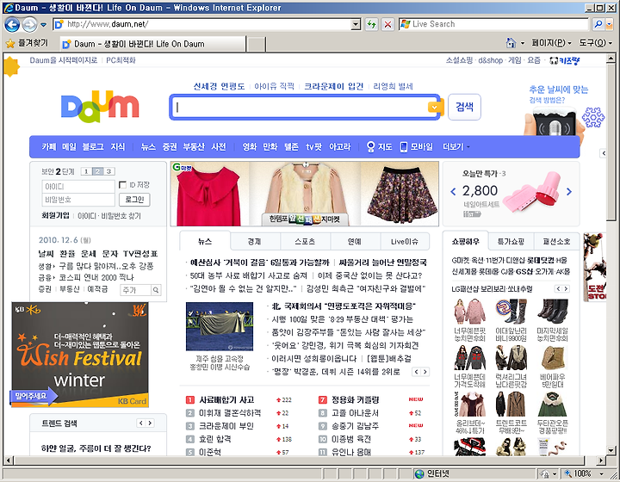Click next arrow in 트렌드 검색

coord(150,423)
